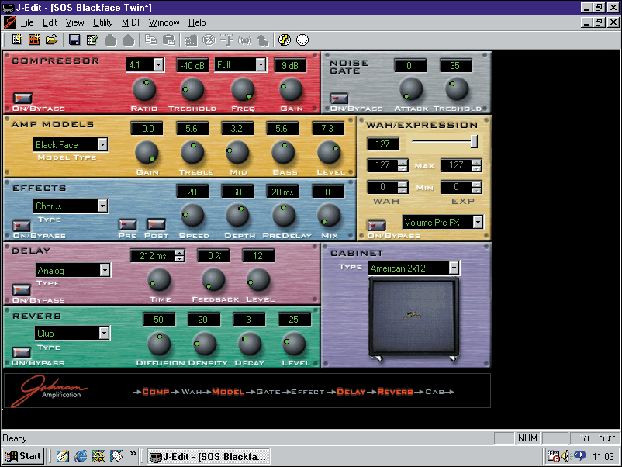This screenshot has height=467, width=622.
Task: Toggle the Noise Gate On/Bypass switch
Action: (x=339, y=98)
